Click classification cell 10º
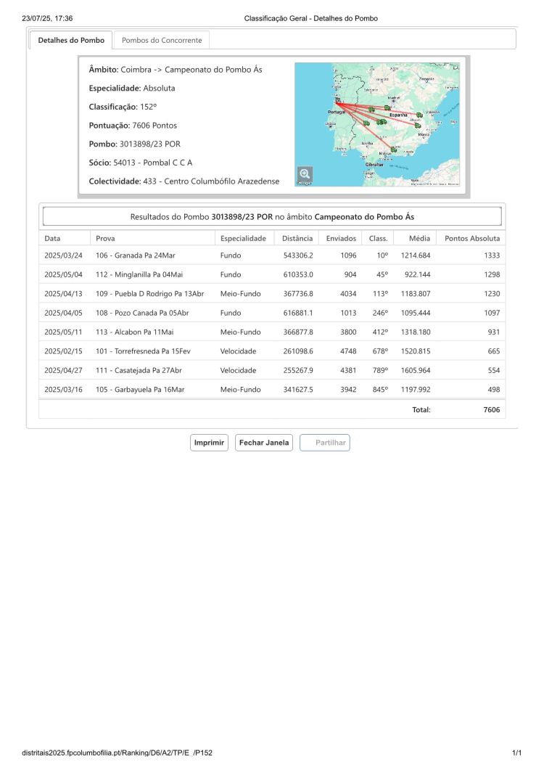The width and height of the screenshot is (544, 770). point(382,255)
